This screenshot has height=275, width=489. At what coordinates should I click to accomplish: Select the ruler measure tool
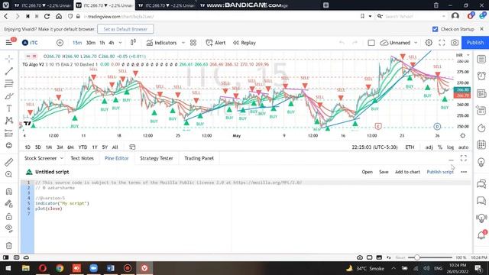pos(9,162)
